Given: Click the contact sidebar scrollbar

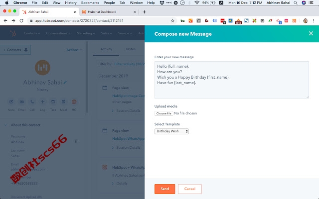Looking at the screenshot, I should pyautogui.click(x=87, y=77).
